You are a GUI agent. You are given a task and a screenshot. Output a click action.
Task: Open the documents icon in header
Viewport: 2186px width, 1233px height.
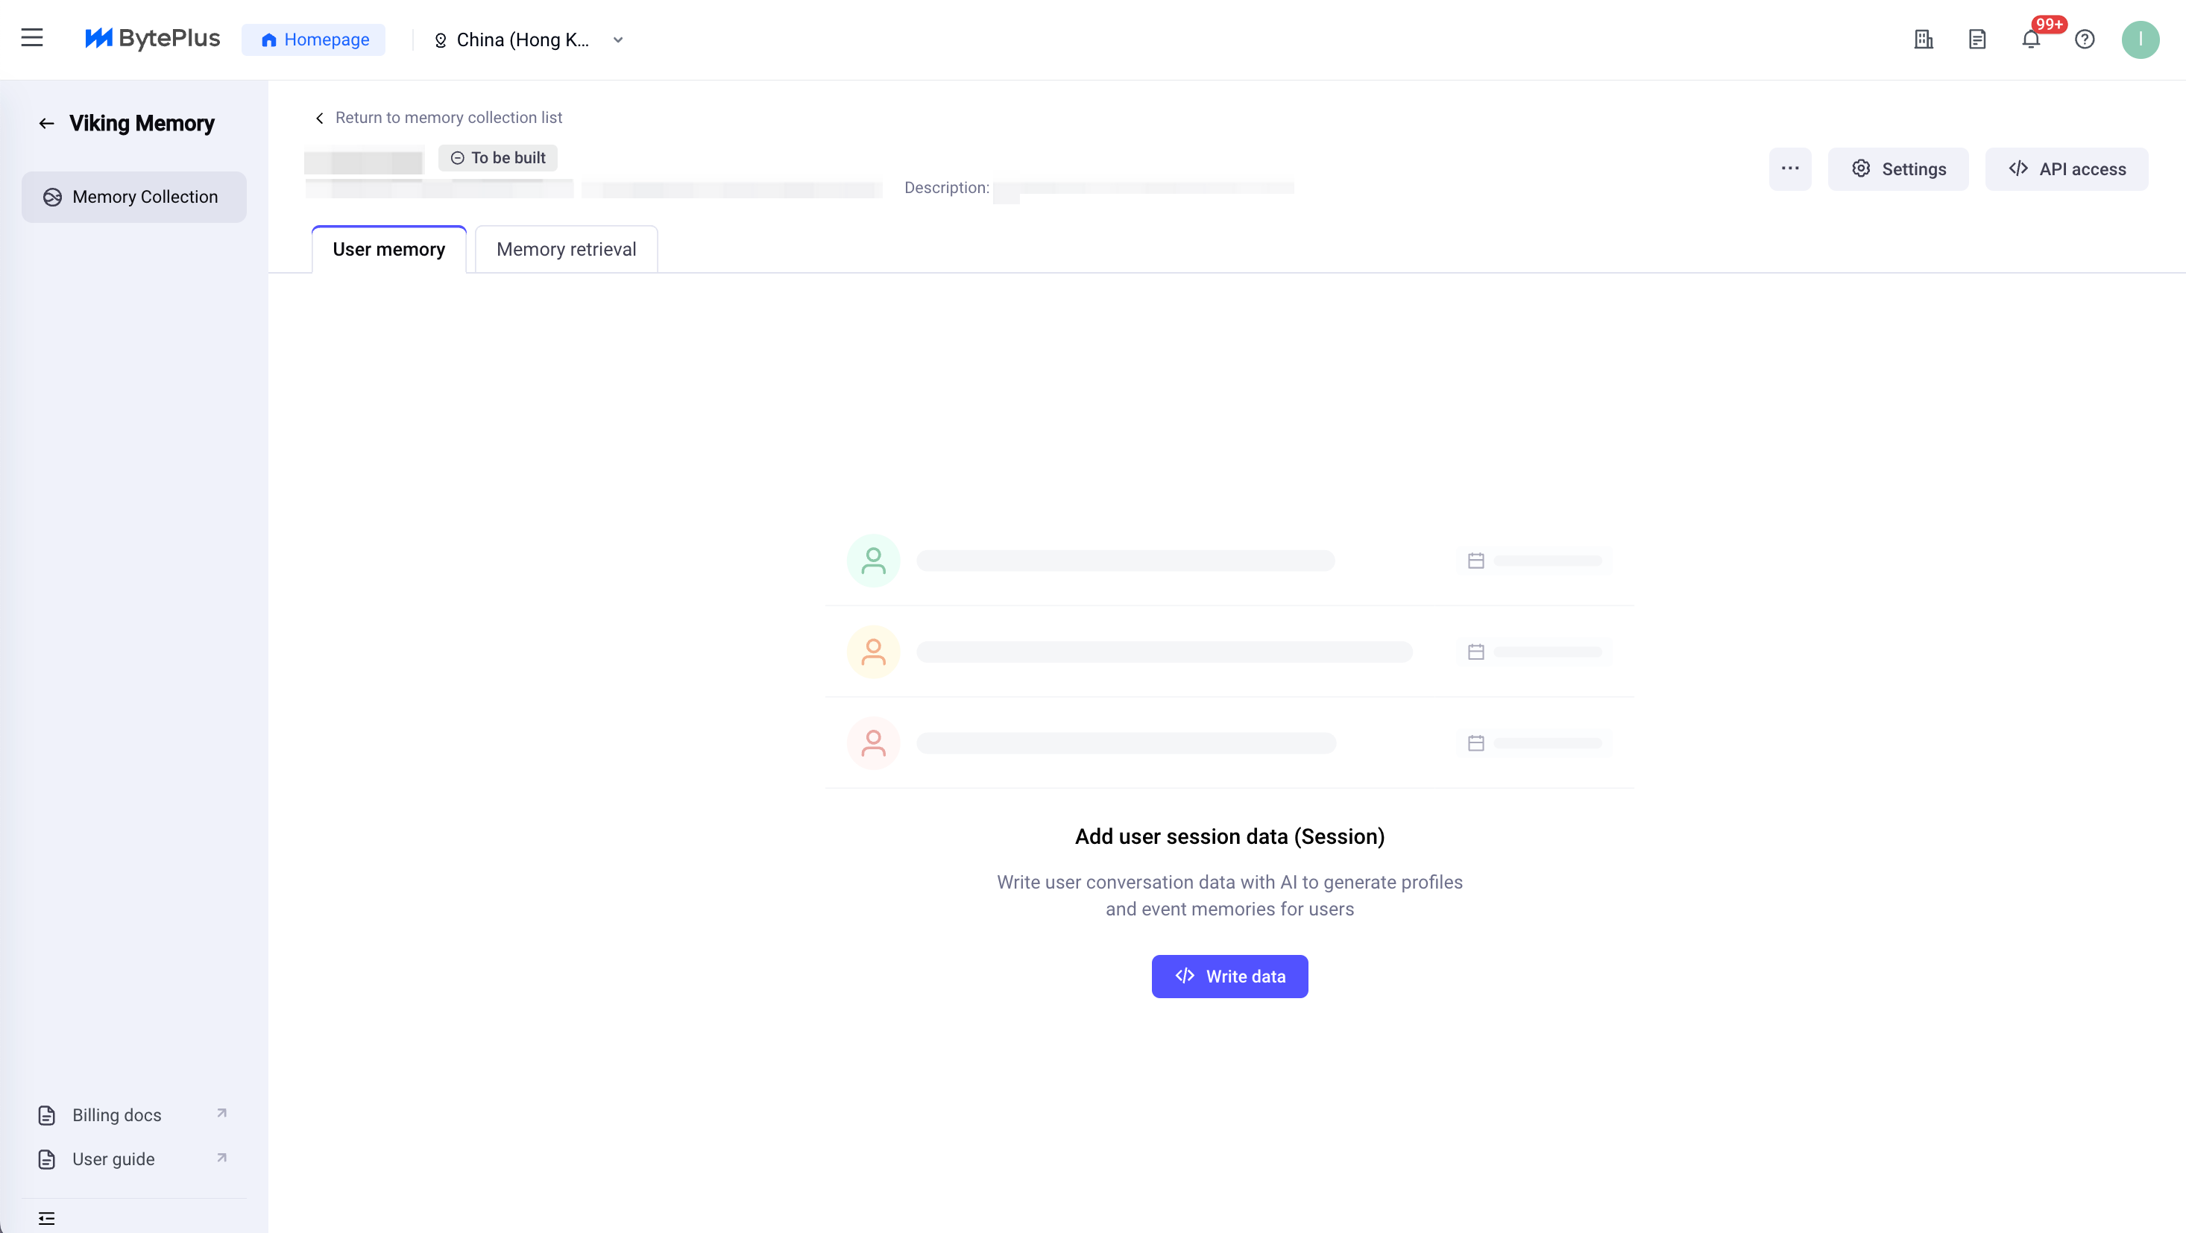[1977, 40]
